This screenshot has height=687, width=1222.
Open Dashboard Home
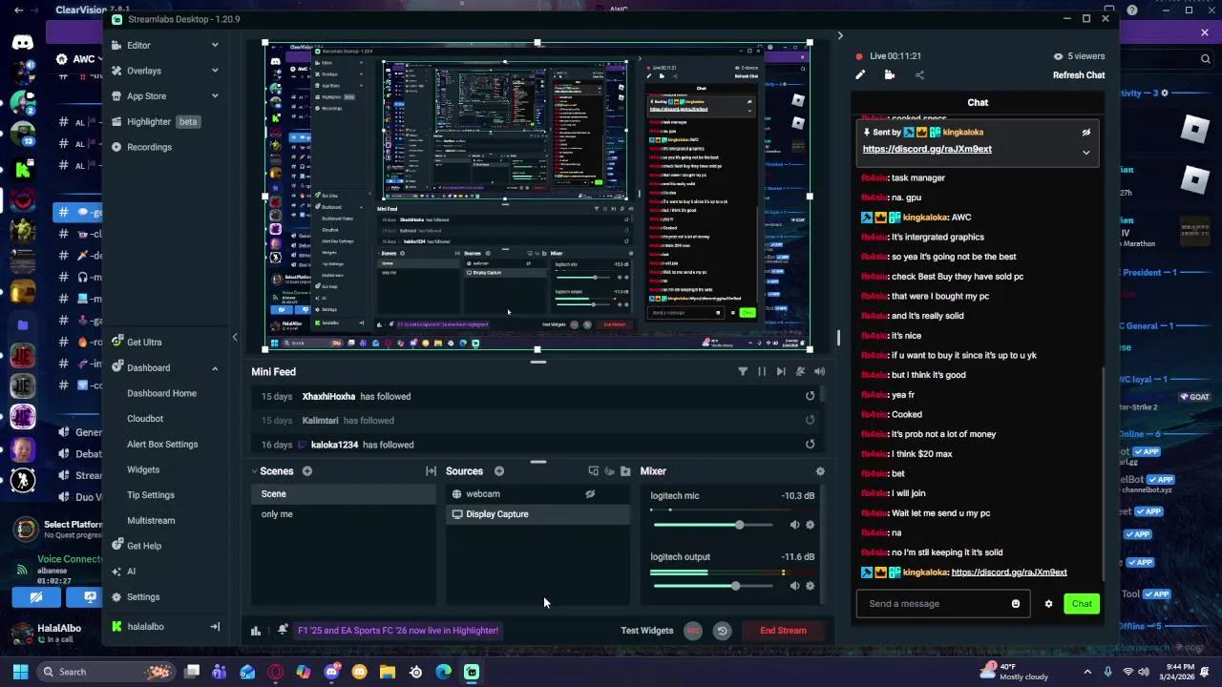click(161, 393)
